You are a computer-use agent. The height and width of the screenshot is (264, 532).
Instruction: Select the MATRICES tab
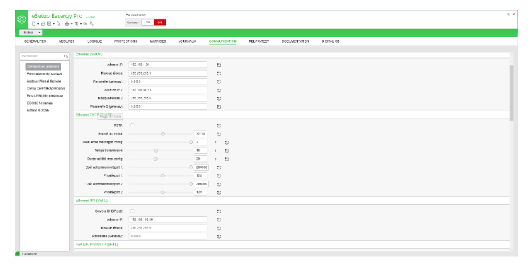tap(158, 41)
